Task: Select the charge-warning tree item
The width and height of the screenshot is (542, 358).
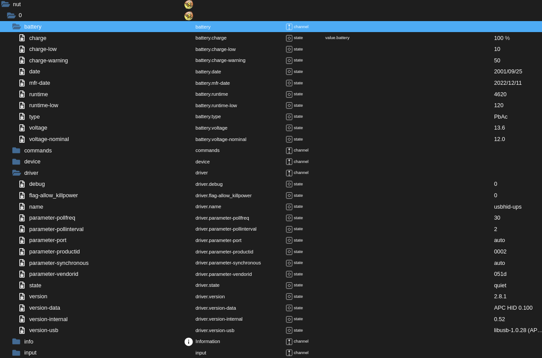Action: [48, 60]
